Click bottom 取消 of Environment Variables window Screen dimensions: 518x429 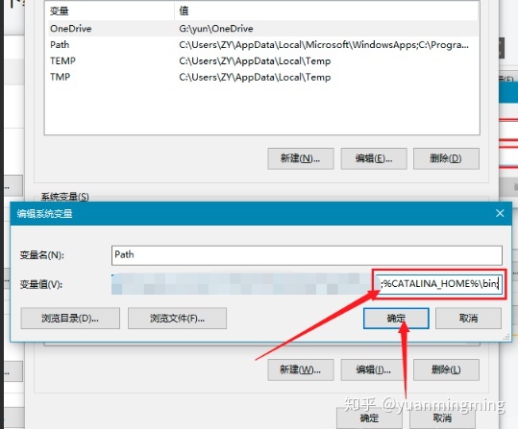tap(442, 418)
